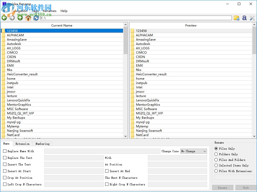Screen dimensions: 257x192
Task: Select LenovoQuickFix in Current Name list
Action: pos(62,100)
